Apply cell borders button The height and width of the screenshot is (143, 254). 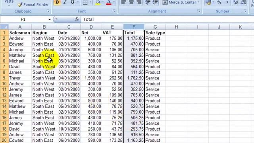pos(85,2)
